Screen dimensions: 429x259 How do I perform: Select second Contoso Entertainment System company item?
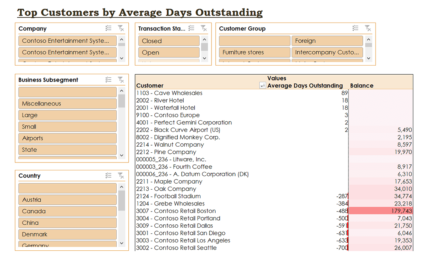click(x=68, y=52)
